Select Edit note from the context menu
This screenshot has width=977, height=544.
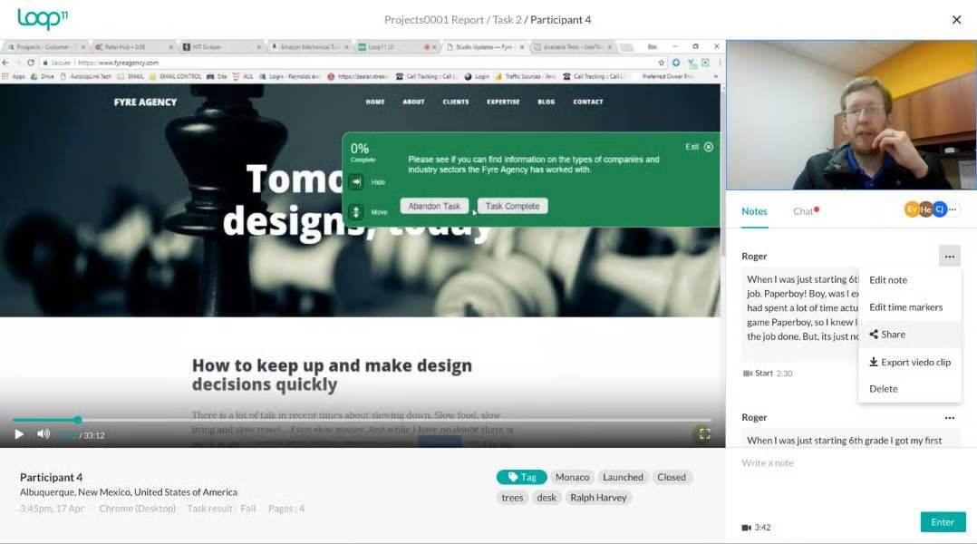coord(890,280)
